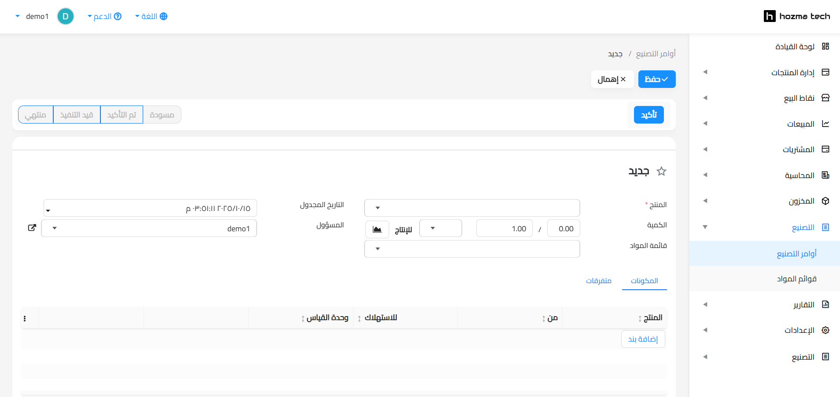Click the dashboard grid icon in sidebar
Image resolution: width=840 pixels, height=397 pixels.
(x=825, y=47)
